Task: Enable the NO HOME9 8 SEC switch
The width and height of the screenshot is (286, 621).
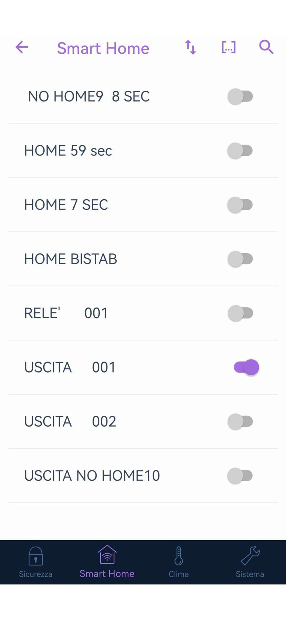Action: click(240, 97)
